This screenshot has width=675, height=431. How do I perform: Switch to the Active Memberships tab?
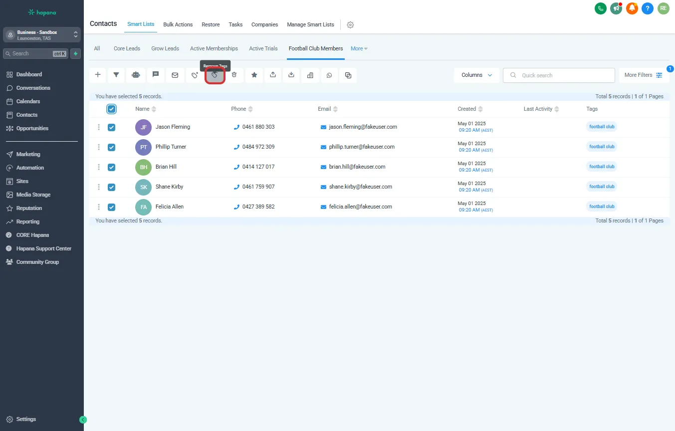[x=214, y=49]
